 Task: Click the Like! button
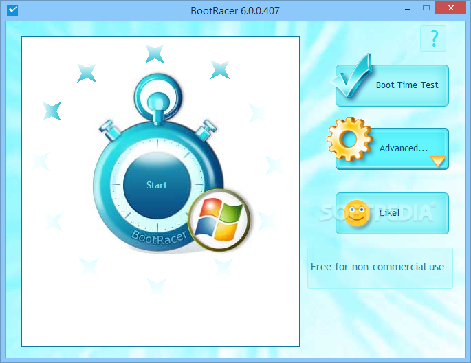point(392,214)
